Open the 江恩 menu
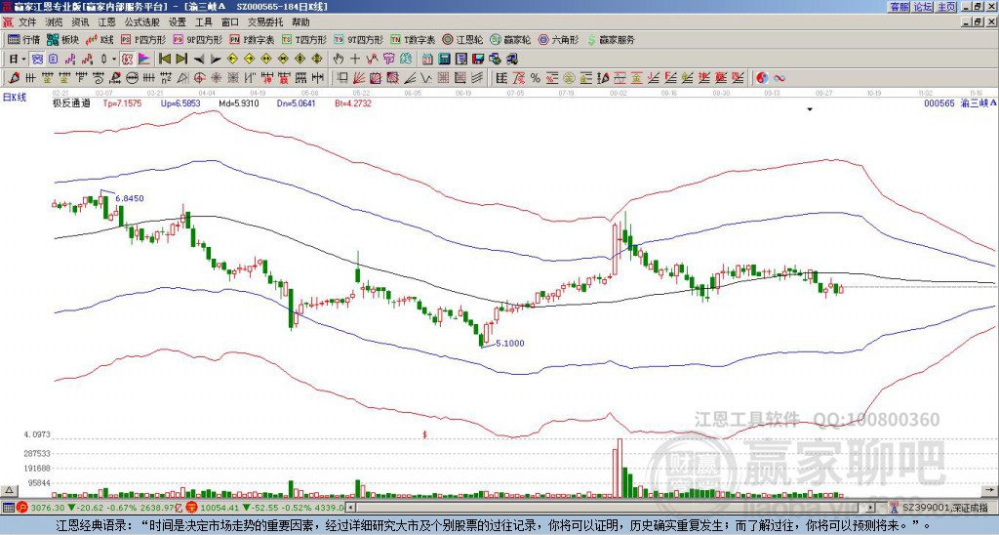This screenshot has height=535, width=999. pos(106,22)
